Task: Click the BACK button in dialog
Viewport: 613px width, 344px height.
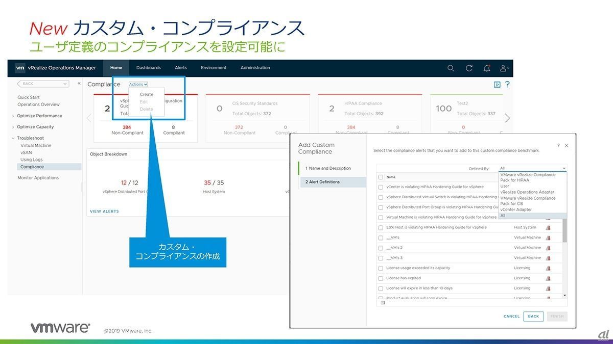Action: coord(533,316)
